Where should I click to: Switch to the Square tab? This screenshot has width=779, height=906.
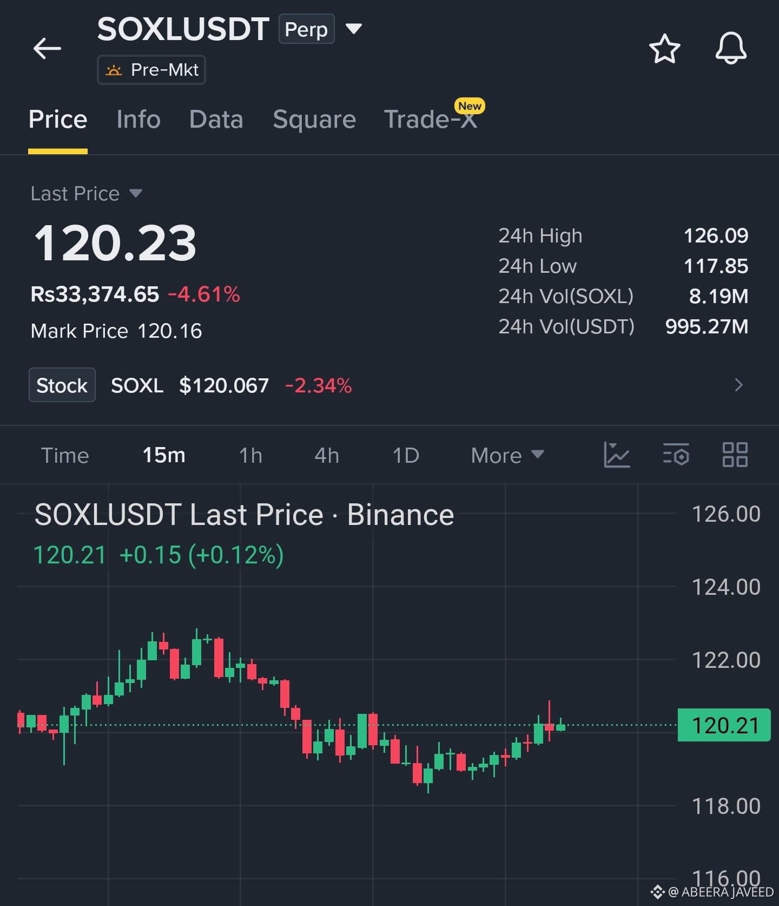coord(314,120)
